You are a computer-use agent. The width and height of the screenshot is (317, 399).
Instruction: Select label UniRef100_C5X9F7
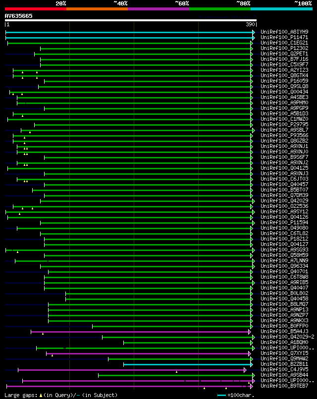tap(284, 65)
